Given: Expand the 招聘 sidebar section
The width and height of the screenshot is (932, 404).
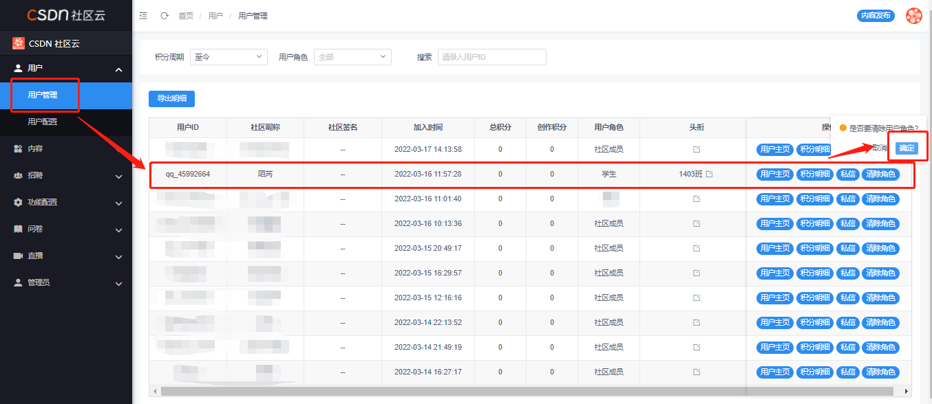Looking at the screenshot, I should 118,176.
